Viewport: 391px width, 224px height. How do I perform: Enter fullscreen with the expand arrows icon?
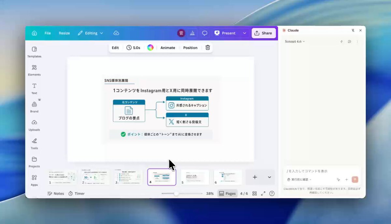coord(263,193)
